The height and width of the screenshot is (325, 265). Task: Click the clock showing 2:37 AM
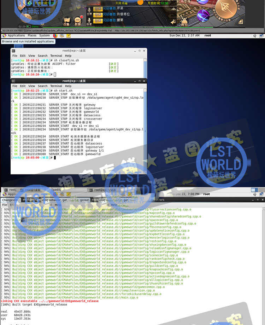(184, 35)
